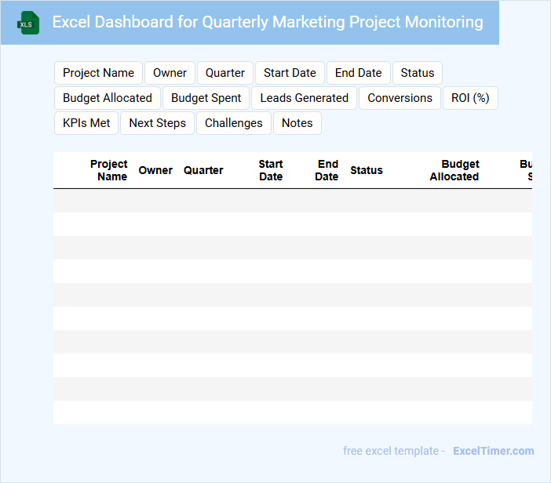The width and height of the screenshot is (551, 483).
Task: Click the green XLS file icon
Action: point(28,23)
